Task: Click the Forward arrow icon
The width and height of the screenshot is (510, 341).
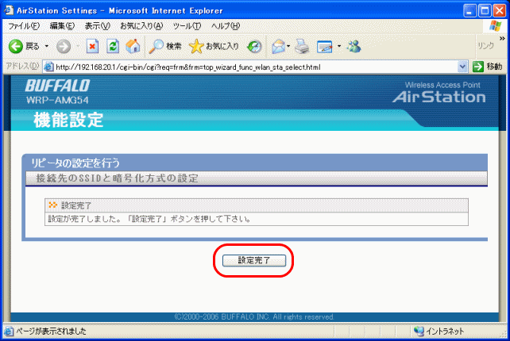Action: (64, 47)
